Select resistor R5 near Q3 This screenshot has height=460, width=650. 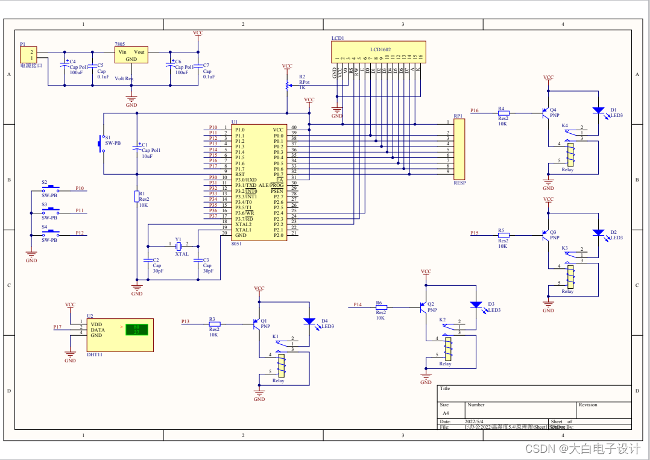click(503, 235)
